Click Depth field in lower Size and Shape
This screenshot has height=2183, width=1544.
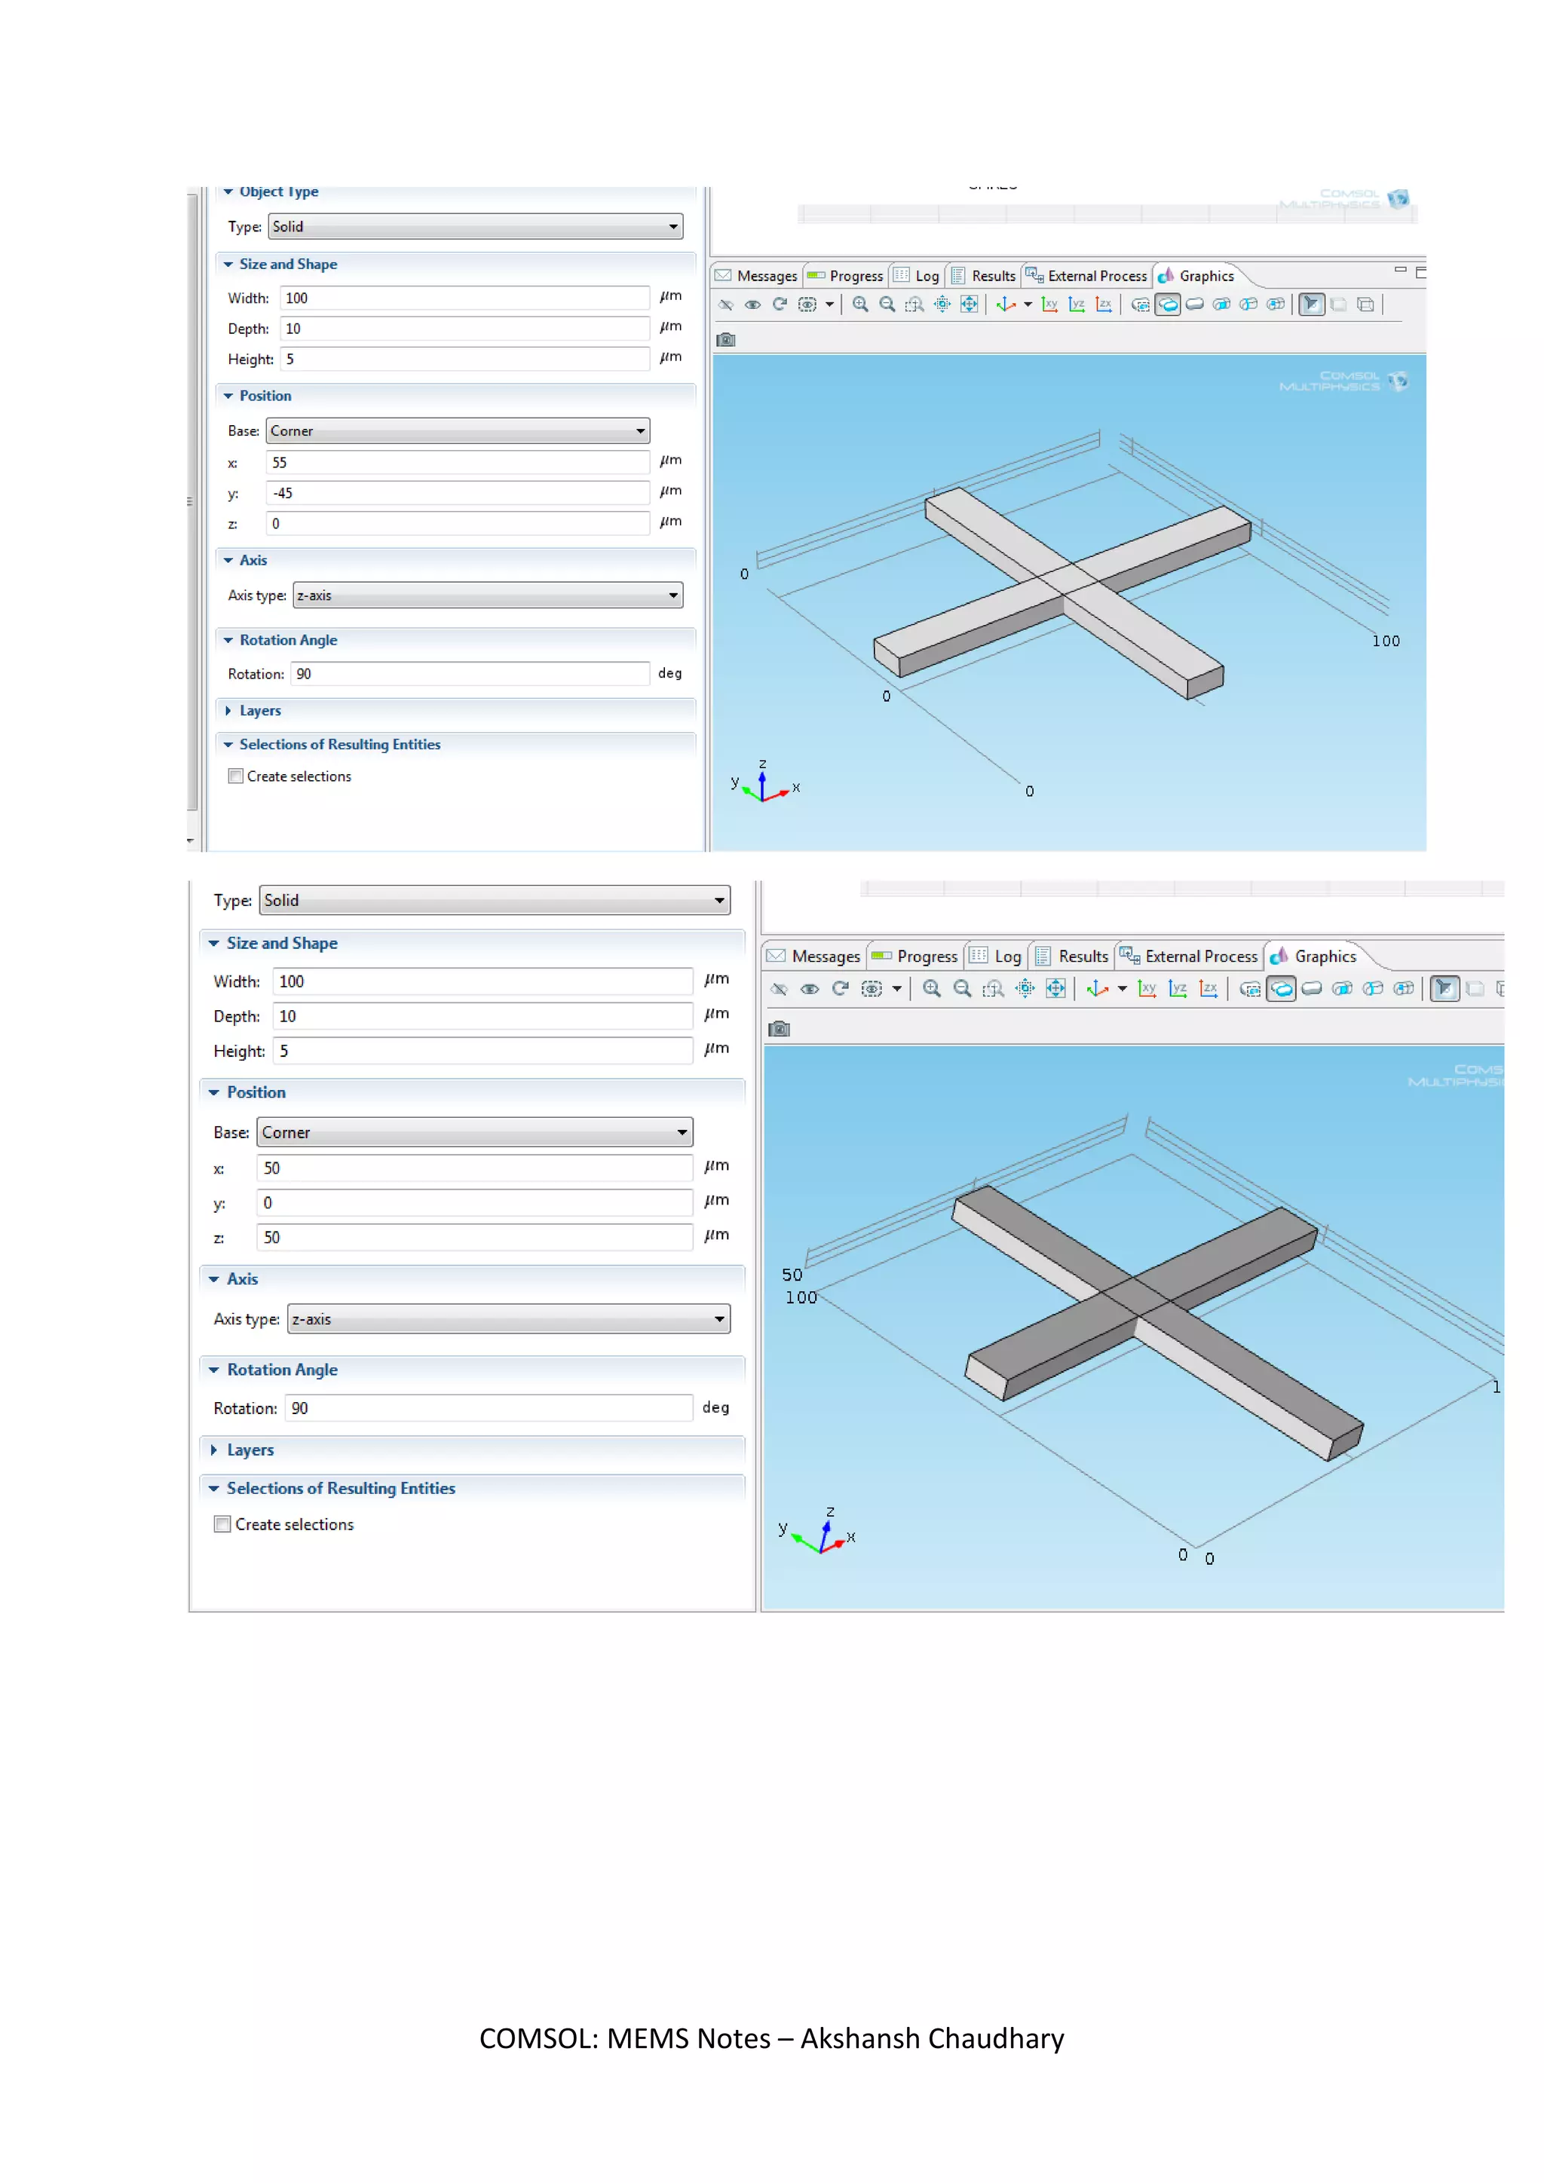point(482,1016)
